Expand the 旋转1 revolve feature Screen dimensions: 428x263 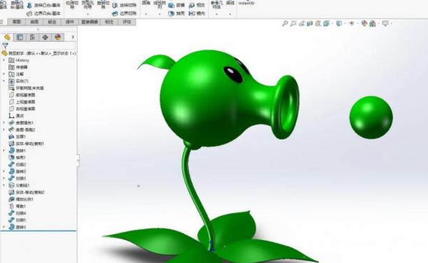[4, 151]
